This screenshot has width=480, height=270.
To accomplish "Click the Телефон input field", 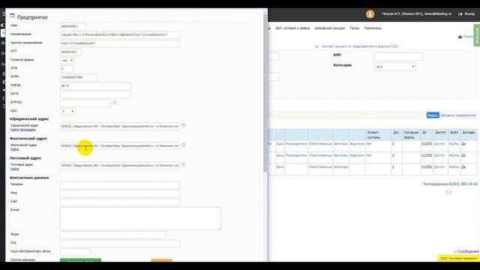I will [120, 185].
